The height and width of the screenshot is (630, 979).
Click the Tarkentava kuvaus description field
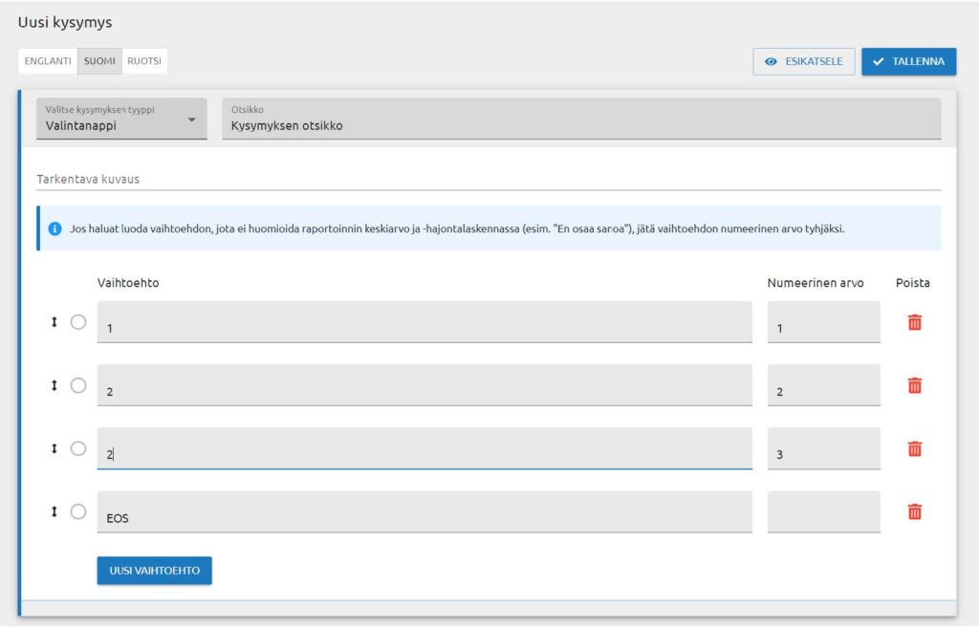[488, 179]
